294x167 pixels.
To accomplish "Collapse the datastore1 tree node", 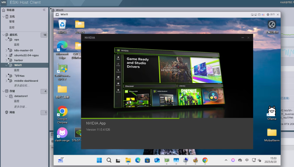I will [6, 96].
